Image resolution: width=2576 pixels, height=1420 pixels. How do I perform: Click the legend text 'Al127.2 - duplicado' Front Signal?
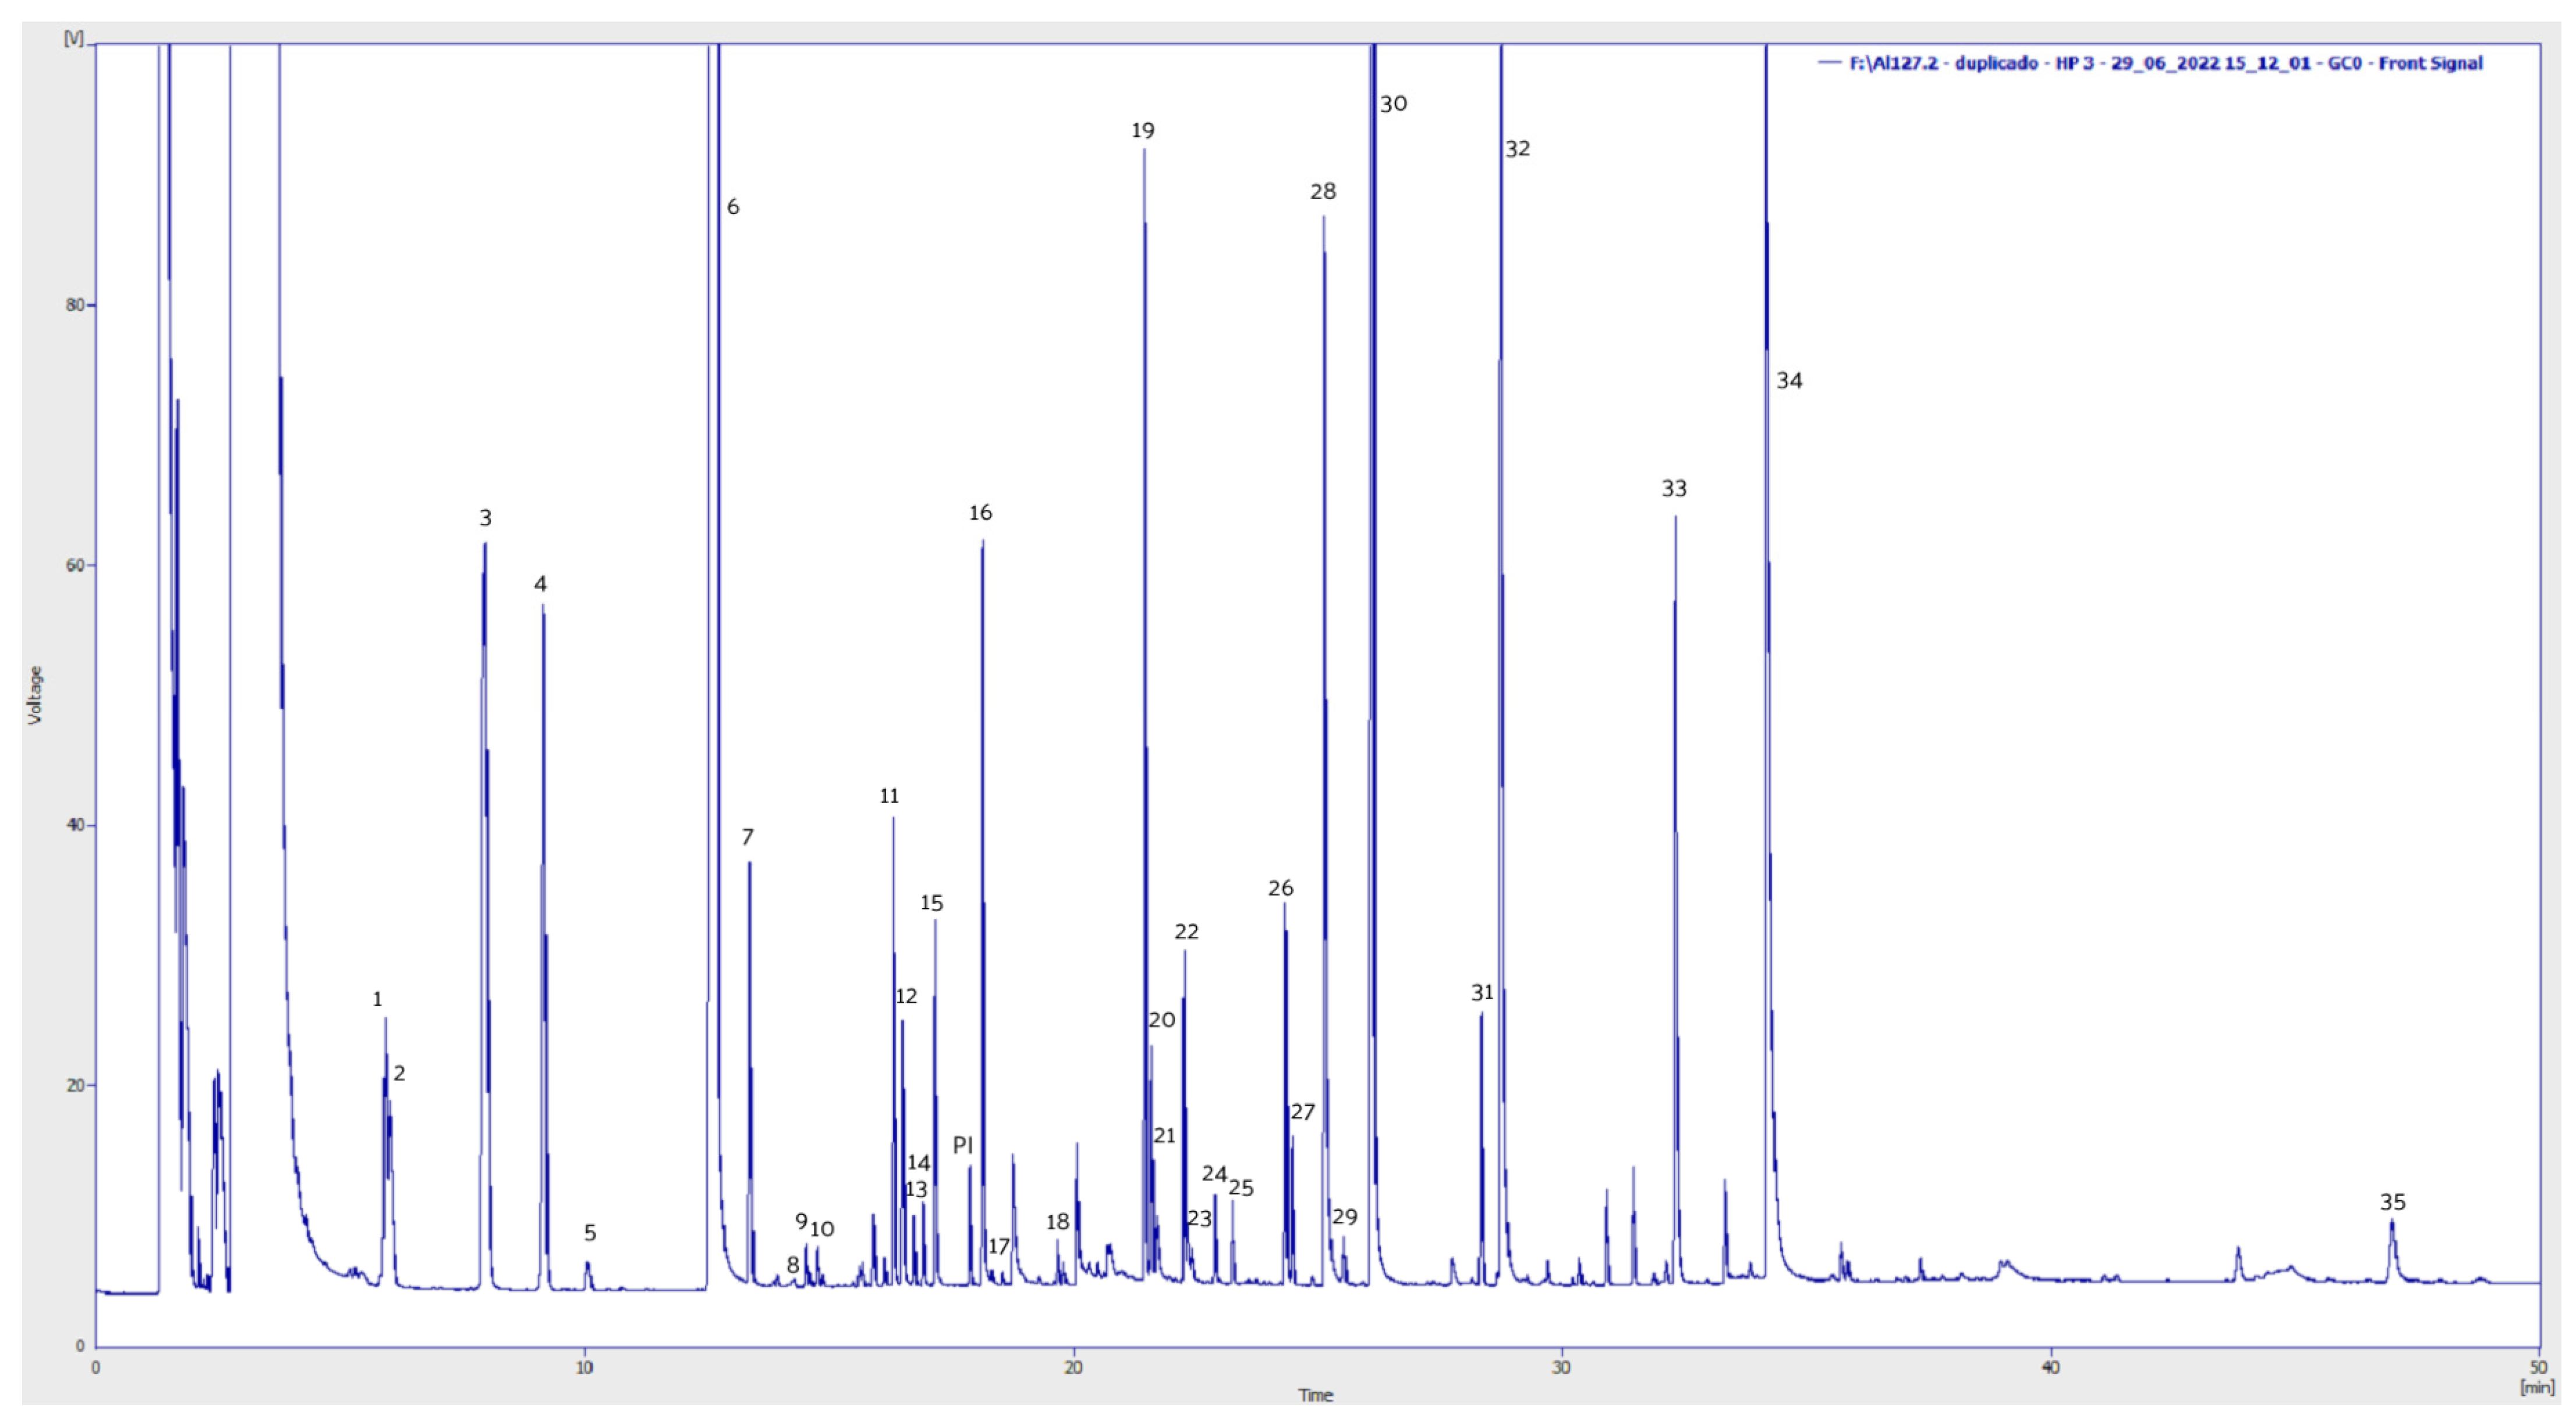click(x=2165, y=63)
